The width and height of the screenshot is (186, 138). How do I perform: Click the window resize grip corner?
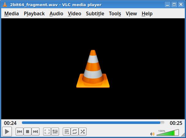pyautogui.click(x=183, y=135)
